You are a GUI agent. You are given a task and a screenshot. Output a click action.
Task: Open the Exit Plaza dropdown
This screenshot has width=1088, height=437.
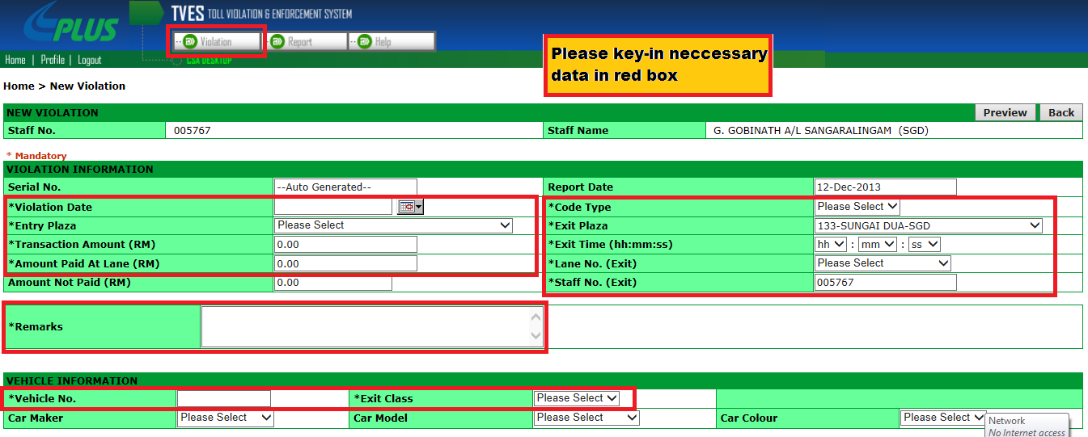point(928,225)
